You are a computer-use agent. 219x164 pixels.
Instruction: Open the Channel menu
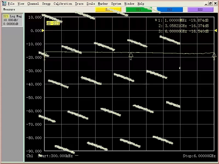(33, 4)
